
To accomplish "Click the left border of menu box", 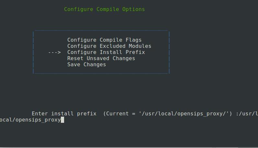I will pos(33,52).
